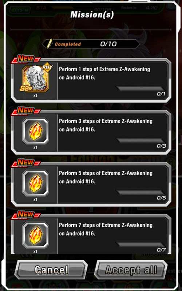Select the Perform 5 steps Extreme Z-Awakening mission
182x291 pixels.
point(91,184)
